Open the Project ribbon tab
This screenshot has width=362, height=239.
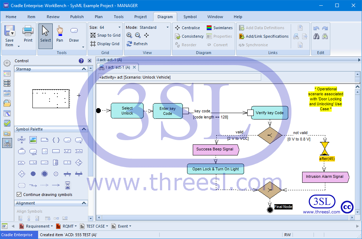(x=141, y=17)
